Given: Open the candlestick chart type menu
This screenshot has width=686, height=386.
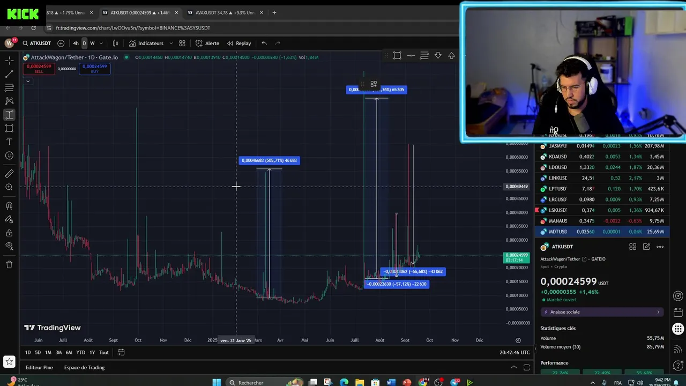Looking at the screenshot, I should 115,43.
